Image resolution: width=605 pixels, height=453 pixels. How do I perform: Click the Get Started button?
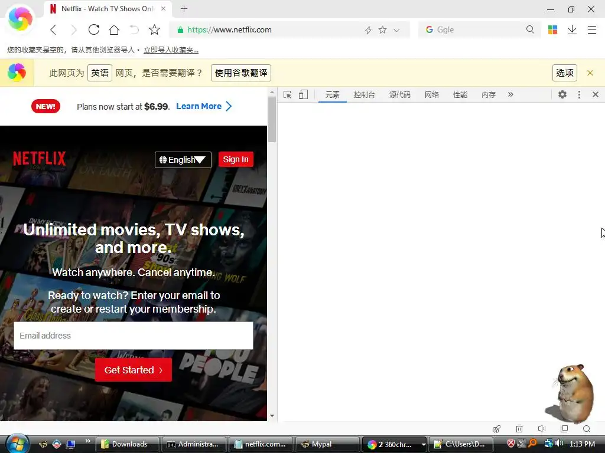(x=134, y=370)
